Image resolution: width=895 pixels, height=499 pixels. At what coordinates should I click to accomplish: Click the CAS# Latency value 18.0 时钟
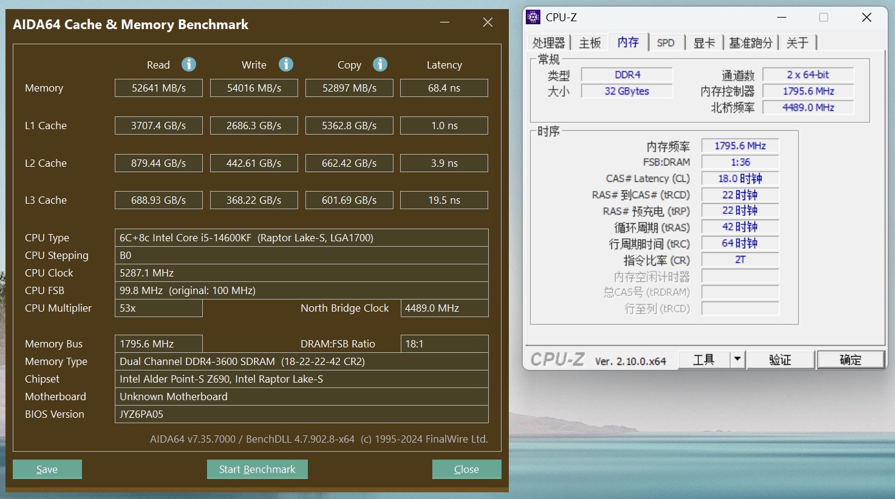[740, 178]
